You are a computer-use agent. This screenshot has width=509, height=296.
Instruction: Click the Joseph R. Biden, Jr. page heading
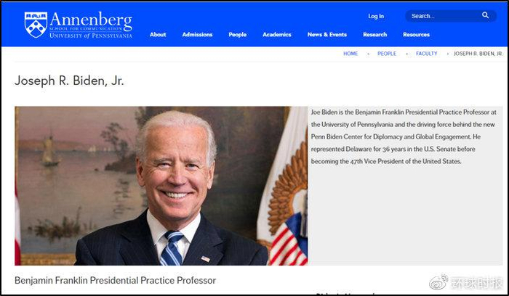pos(69,81)
